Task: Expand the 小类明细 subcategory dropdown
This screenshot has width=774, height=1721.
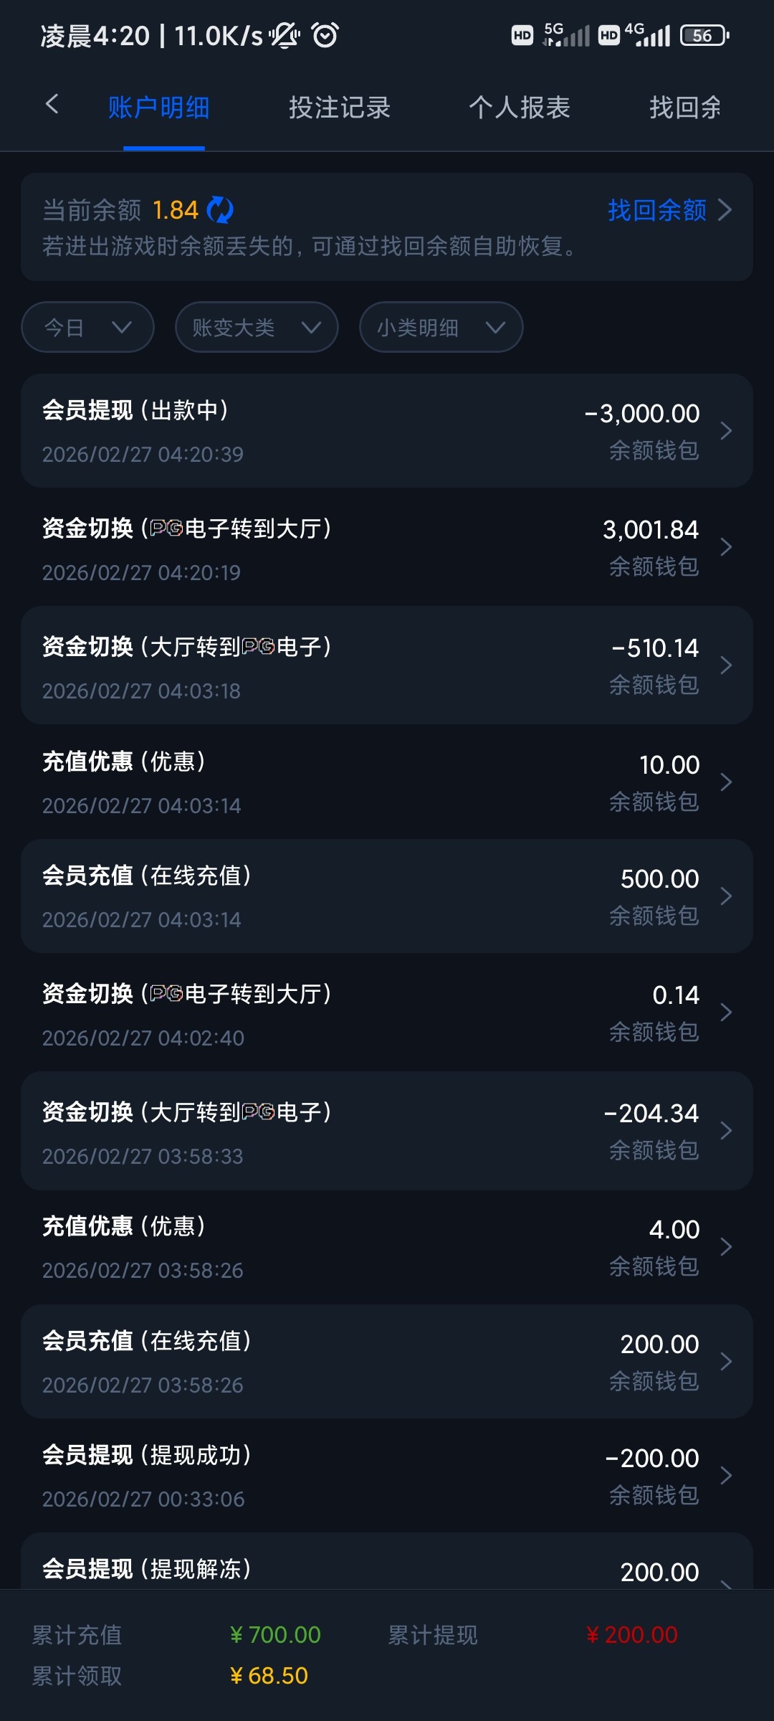Action: coord(441,328)
